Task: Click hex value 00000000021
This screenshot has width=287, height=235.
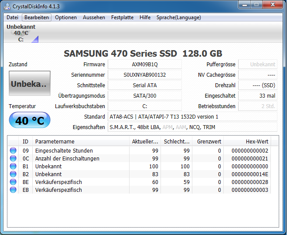Action: pyautogui.click(x=250, y=159)
